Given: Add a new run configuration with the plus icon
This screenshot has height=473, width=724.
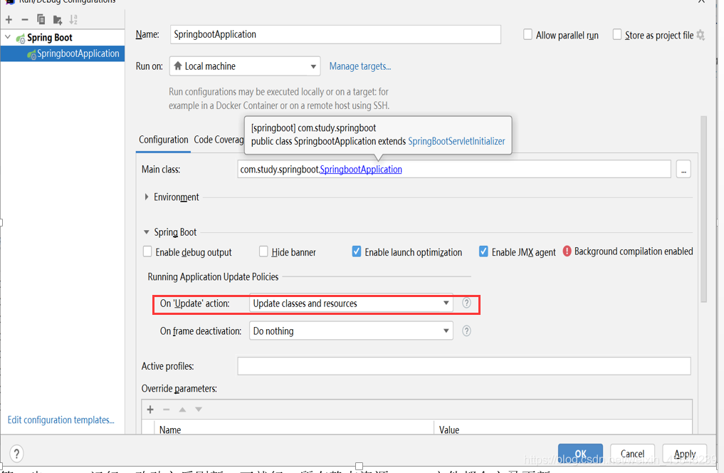Looking at the screenshot, I should pos(9,19).
